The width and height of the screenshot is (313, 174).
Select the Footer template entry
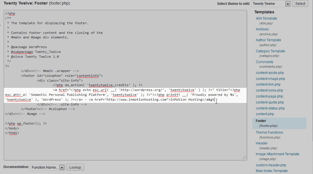tap(261, 121)
